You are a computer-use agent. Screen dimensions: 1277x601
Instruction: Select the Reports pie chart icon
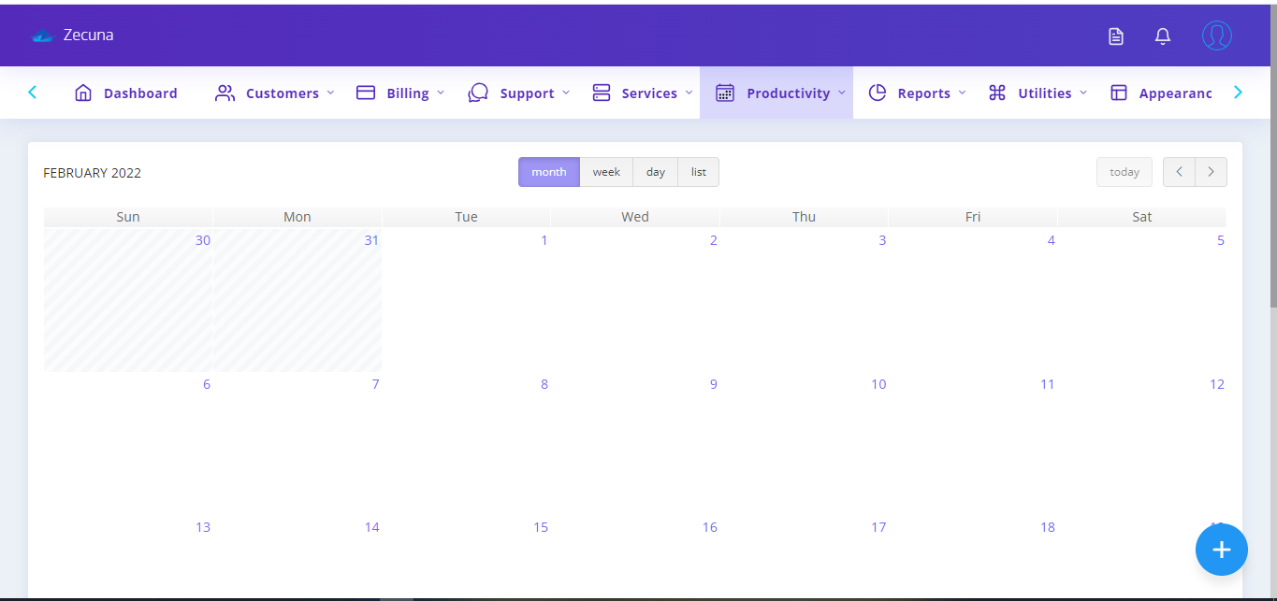877,93
